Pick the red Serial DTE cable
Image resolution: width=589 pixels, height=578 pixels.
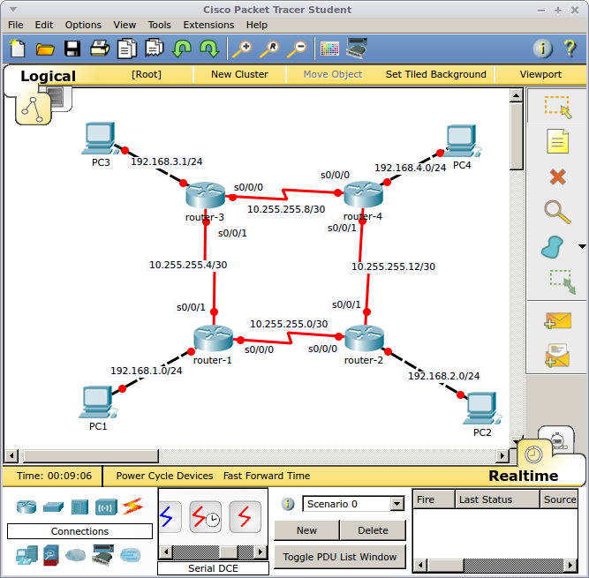245,517
